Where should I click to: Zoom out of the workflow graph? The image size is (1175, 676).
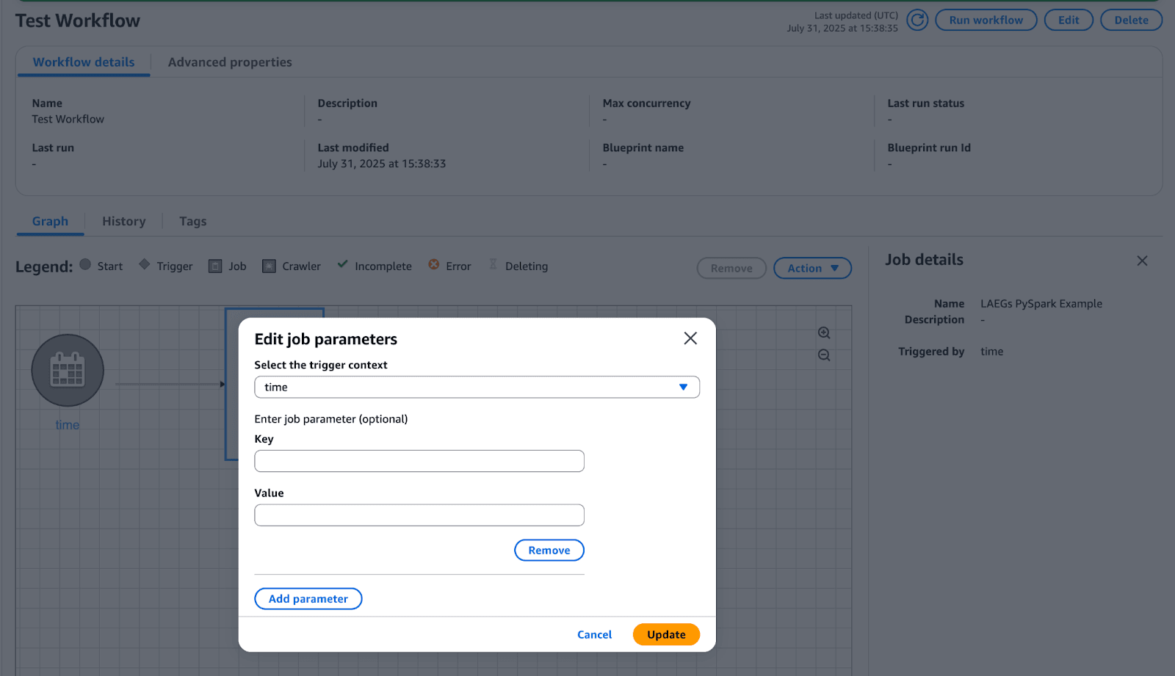[x=824, y=355]
